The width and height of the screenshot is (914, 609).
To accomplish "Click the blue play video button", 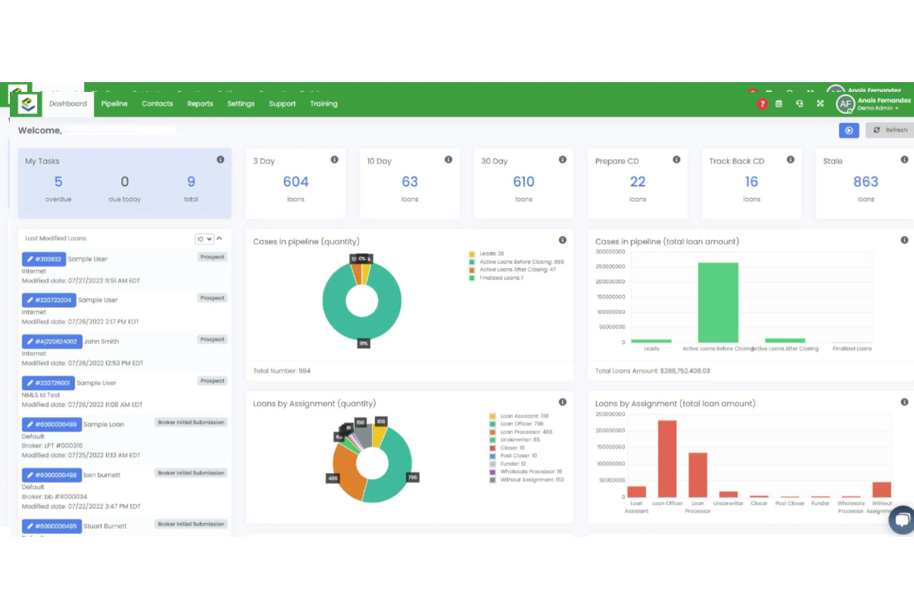I will click(849, 130).
